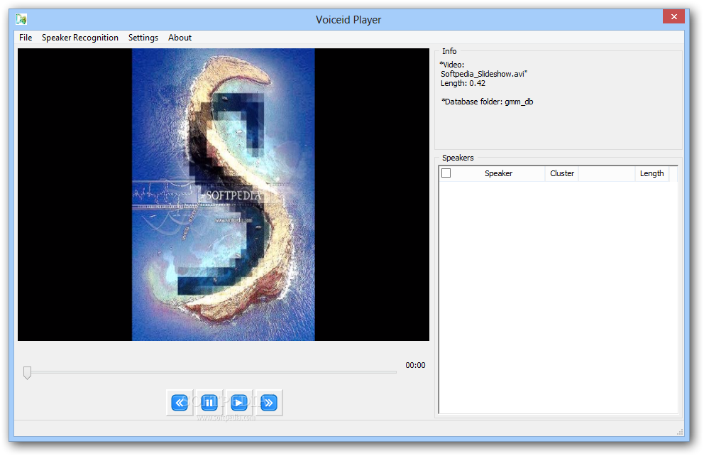Toggle the select-all checkbox in Speakers table
Image resolution: width=704 pixels, height=456 pixels.
click(x=446, y=173)
